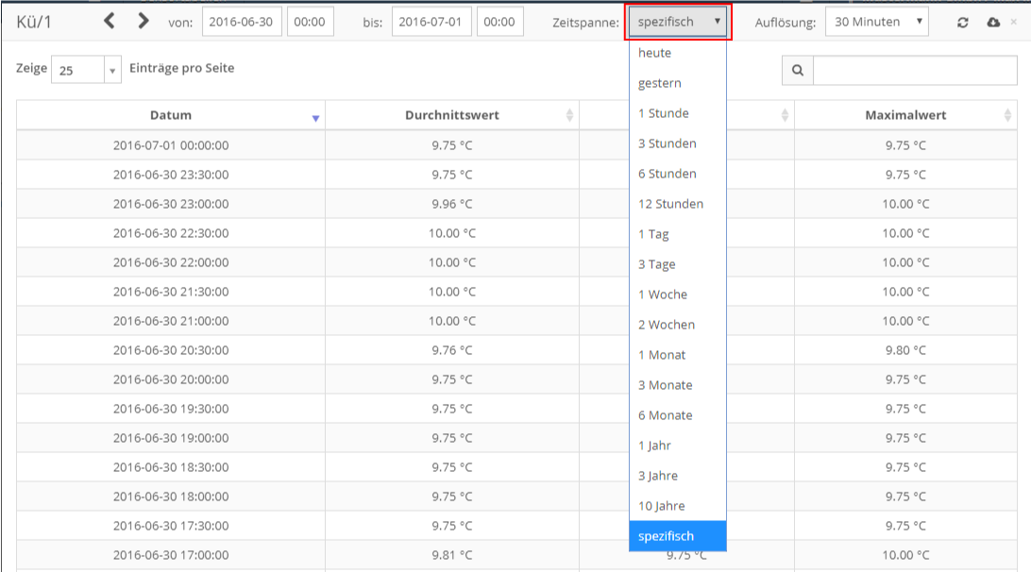Image resolution: width=1031 pixels, height=572 pixels.
Task: Pick '1 Tag' from the list
Action: [678, 234]
